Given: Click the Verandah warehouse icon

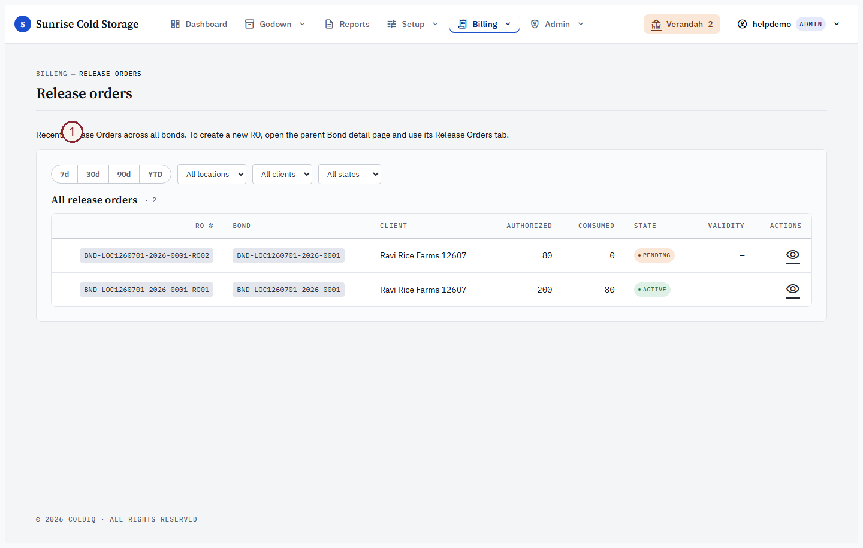Looking at the screenshot, I should [656, 24].
